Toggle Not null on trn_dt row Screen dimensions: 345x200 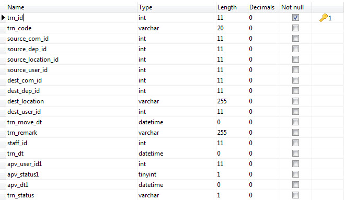pyautogui.click(x=295, y=153)
